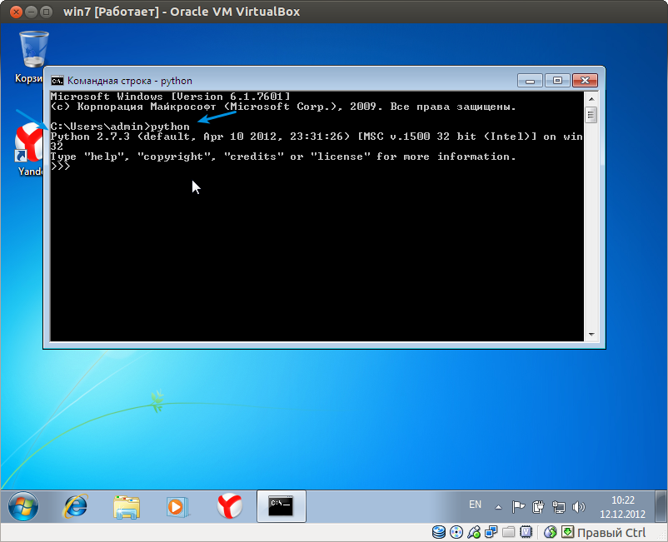Open the Command Prompt window system menu icon
Viewport: 668px width, 542px height.
tap(57, 81)
